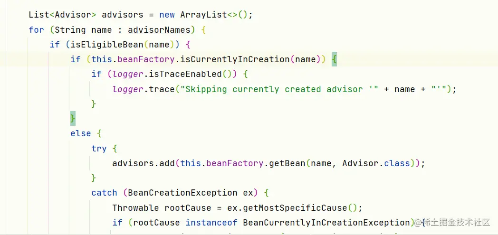Click the underlined advisorNames variable
This screenshot has height=235, width=498.
(159, 30)
